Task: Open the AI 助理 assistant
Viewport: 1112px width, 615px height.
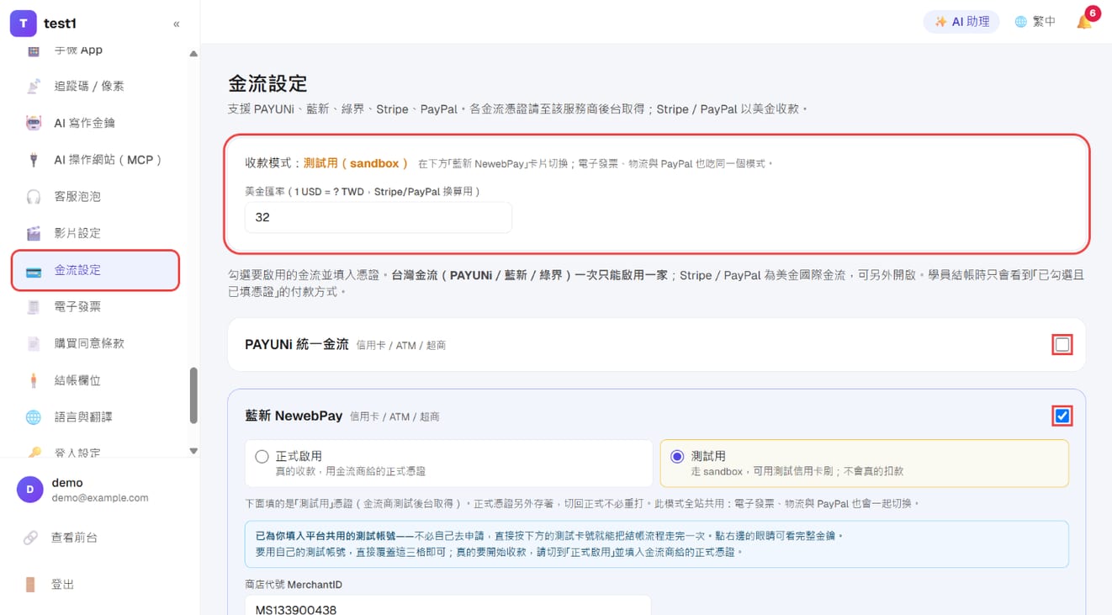Action: point(961,22)
